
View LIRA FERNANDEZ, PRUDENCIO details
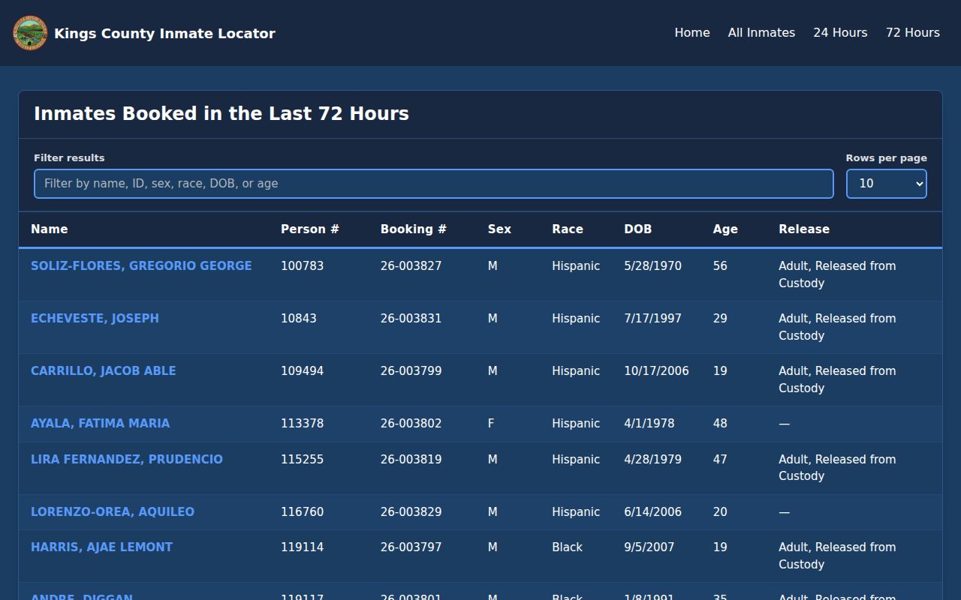(127, 459)
